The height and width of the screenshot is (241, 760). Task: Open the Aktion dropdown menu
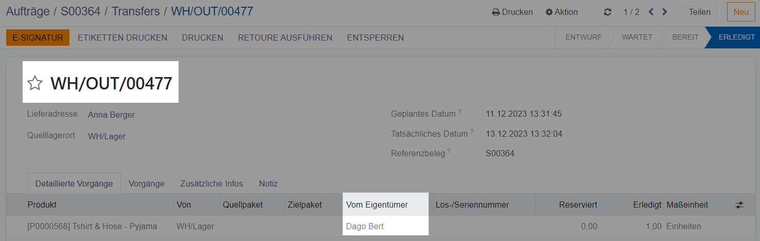(x=561, y=12)
